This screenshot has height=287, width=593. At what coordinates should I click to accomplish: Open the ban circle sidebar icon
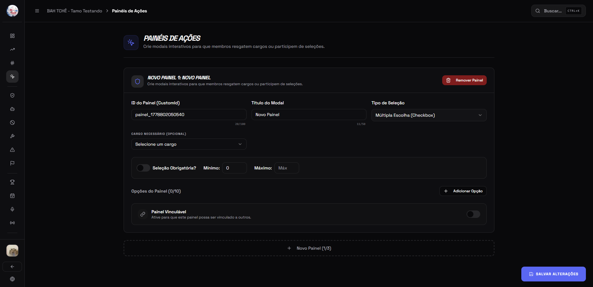pos(12,123)
